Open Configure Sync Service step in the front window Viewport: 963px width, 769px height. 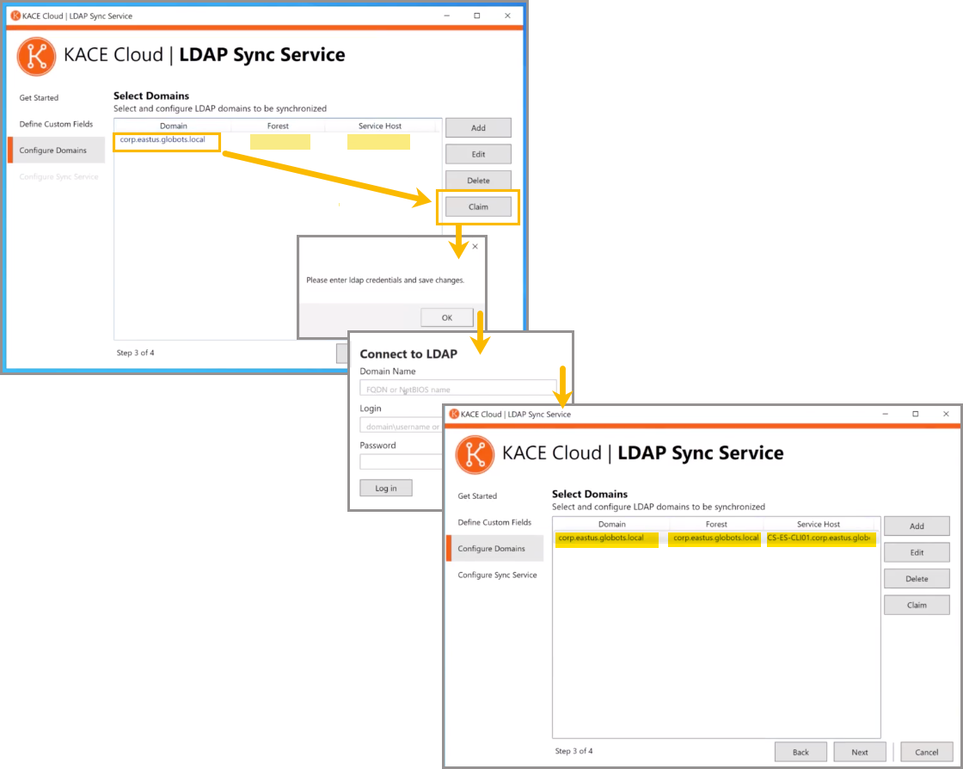(497, 575)
